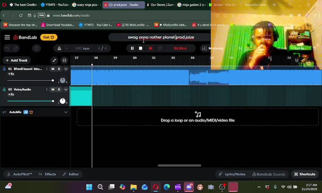This screenshot has width=322, height=193.
Task: Click the horizontal timeline scrollbar
Action: [179, 165]
